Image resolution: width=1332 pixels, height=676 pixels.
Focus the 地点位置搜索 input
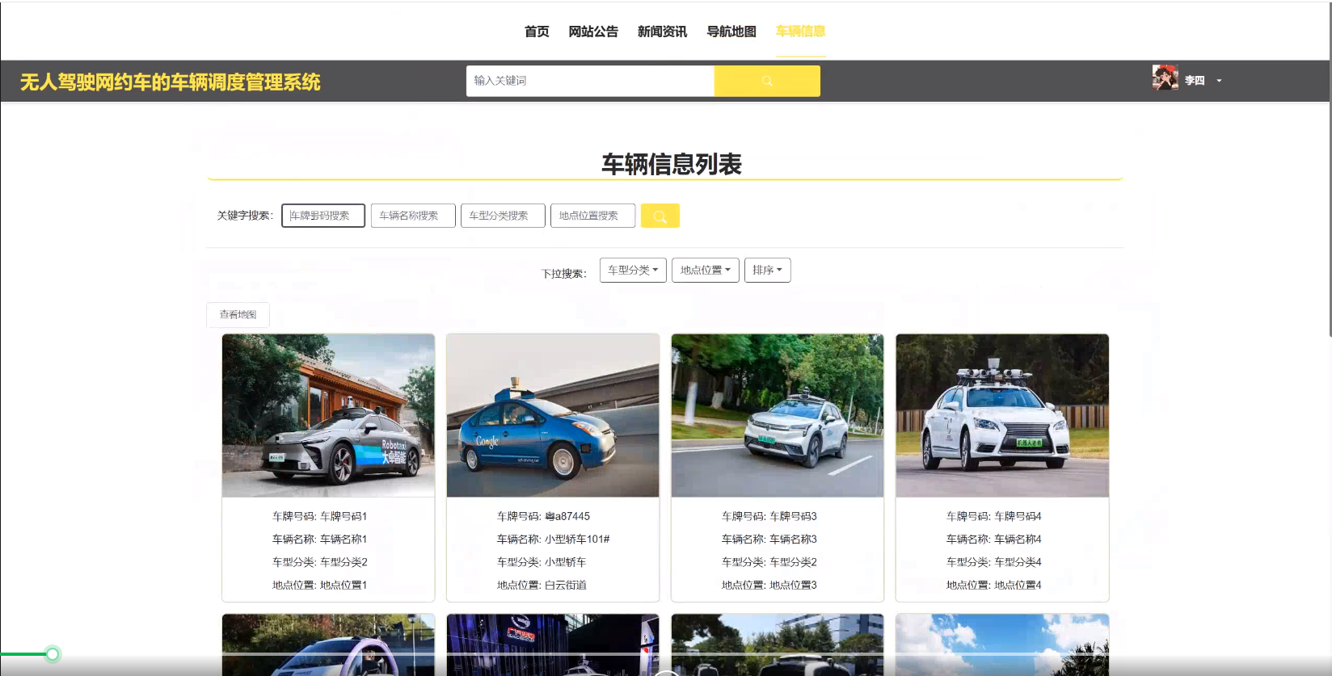[592, 216]
